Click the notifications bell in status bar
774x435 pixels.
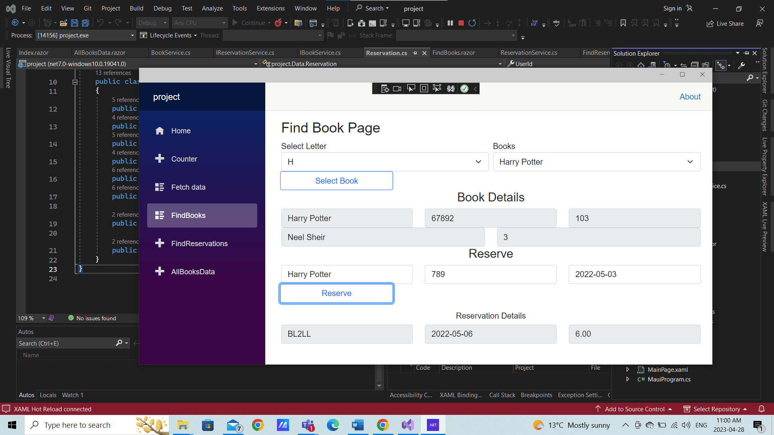click(x=762, y=409)
